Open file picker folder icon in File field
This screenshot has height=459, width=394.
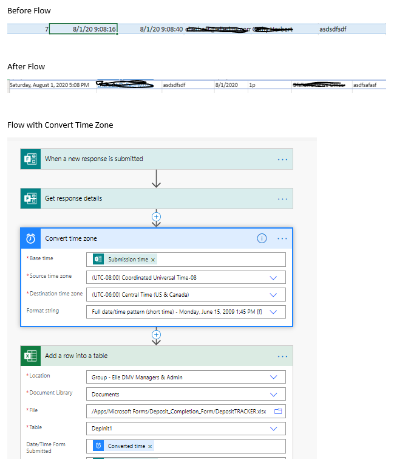point(278,412)
